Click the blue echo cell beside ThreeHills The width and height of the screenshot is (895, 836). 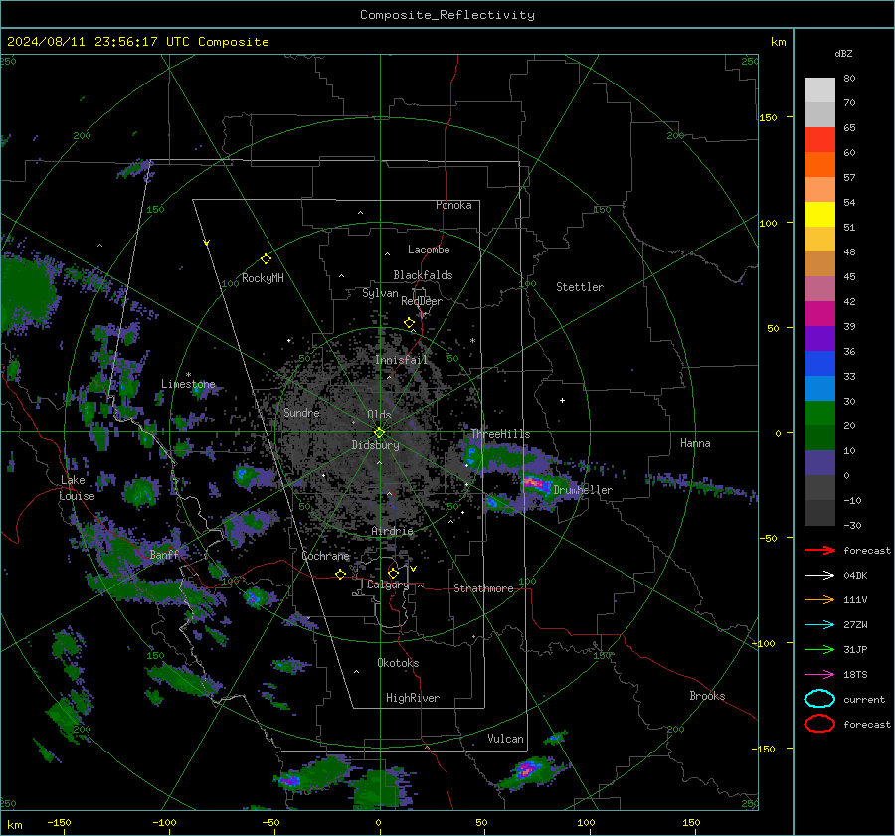coord(472,455)
